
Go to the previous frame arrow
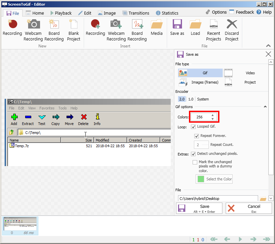tap(227, 239)
